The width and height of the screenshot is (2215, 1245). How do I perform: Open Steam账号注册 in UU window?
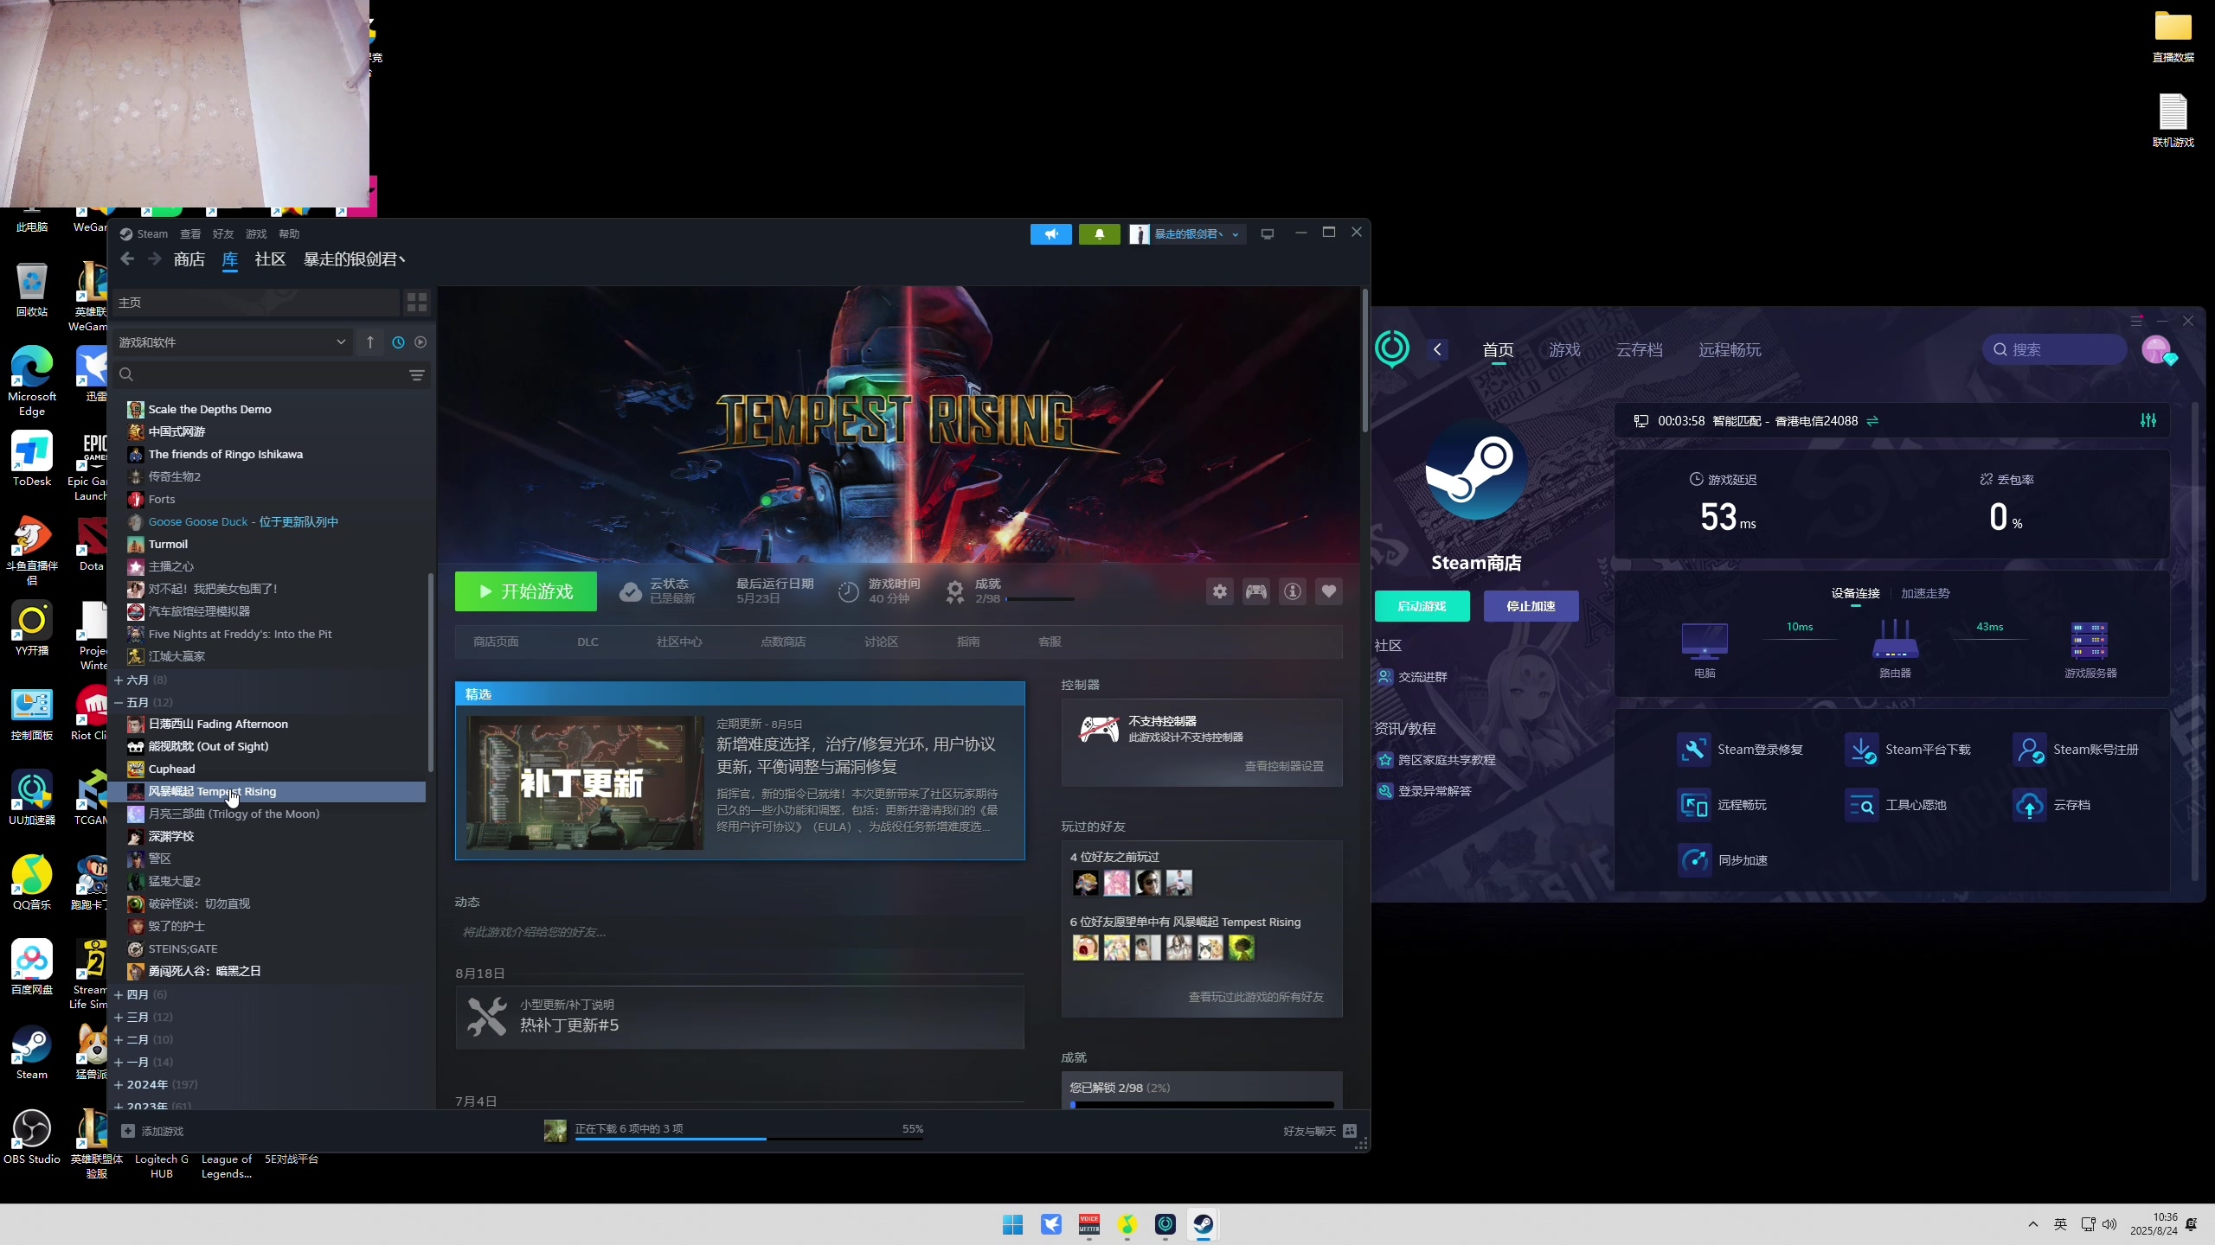(x=2076, y=750)
